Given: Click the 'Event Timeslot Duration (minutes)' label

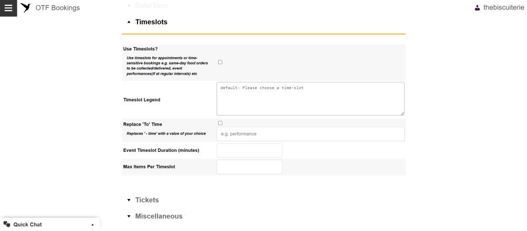Looking at the screenshot, I should [161, 150].
